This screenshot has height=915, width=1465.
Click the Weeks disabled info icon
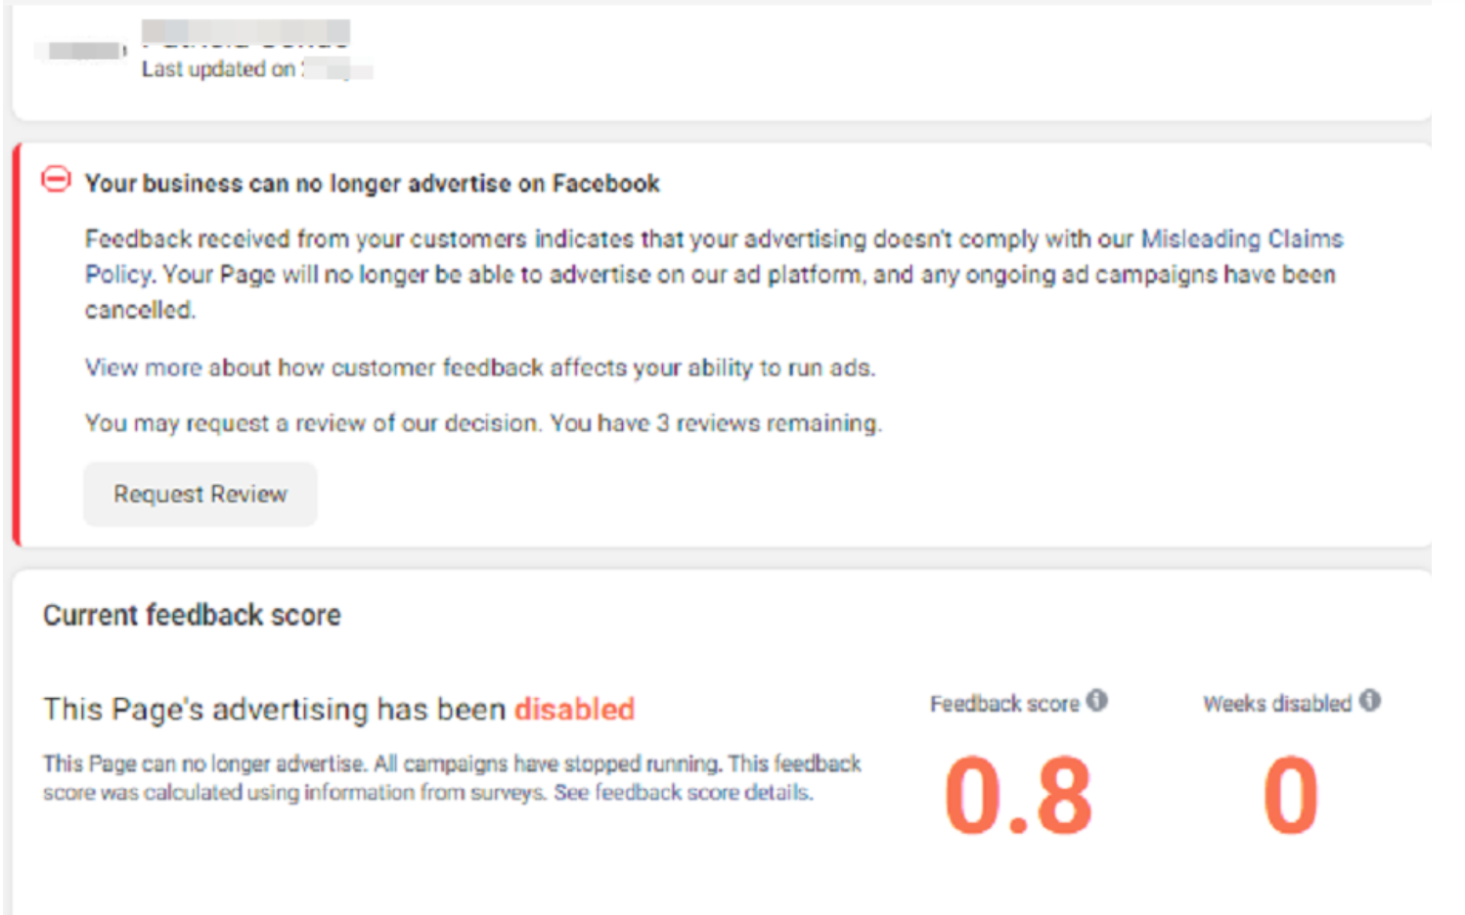click(x=1370, y=701)
